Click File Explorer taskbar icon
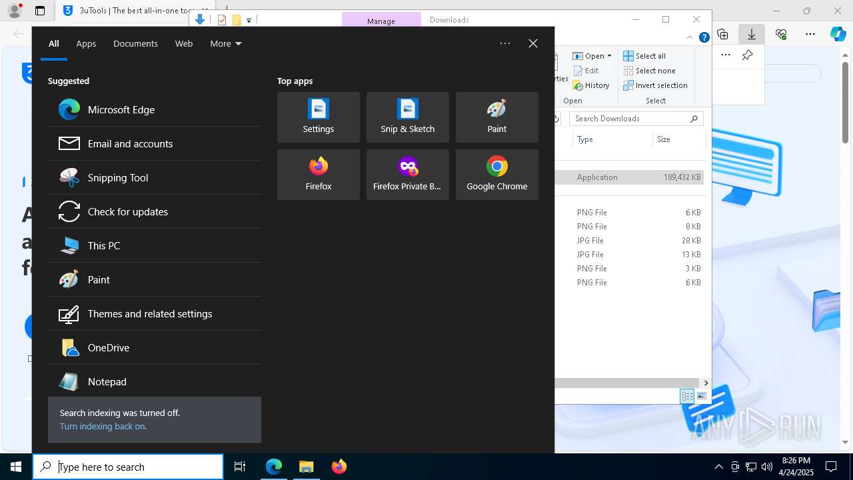 [x=307, y=467]
